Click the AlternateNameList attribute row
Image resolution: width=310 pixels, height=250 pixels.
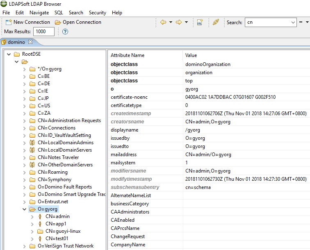[x=209, y=195]
